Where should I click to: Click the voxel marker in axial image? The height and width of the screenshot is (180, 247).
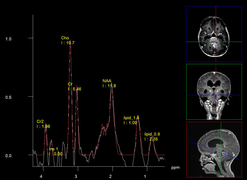[216, 47]
